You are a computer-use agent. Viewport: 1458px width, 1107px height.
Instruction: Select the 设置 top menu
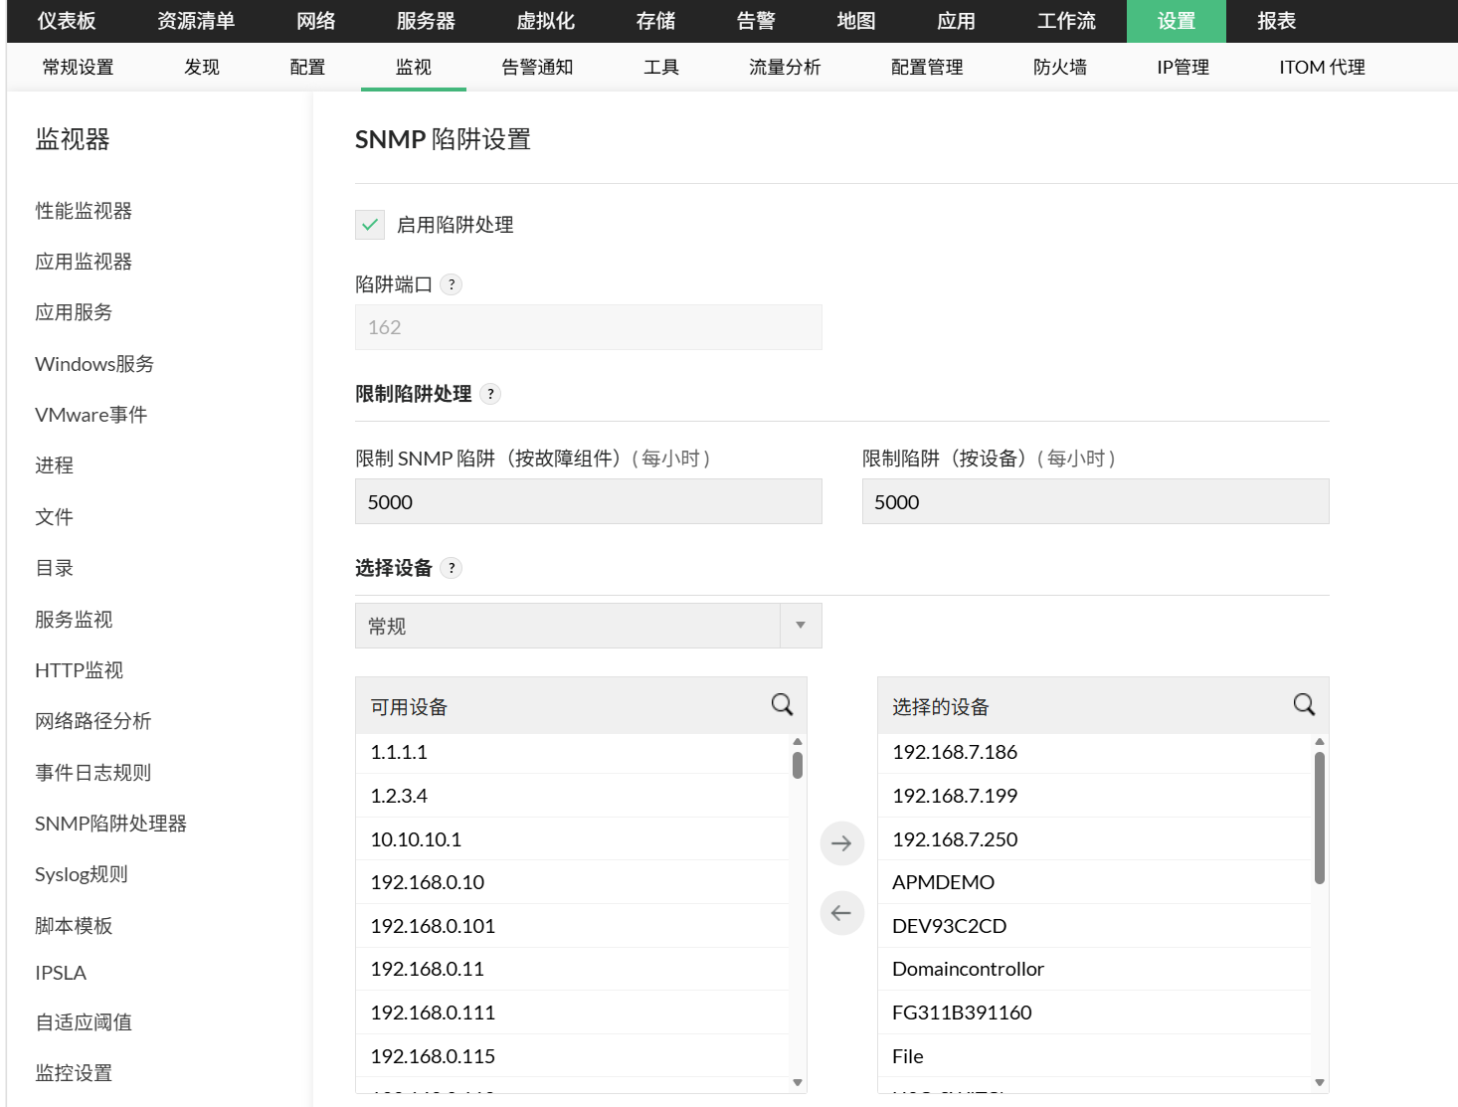1177,21
